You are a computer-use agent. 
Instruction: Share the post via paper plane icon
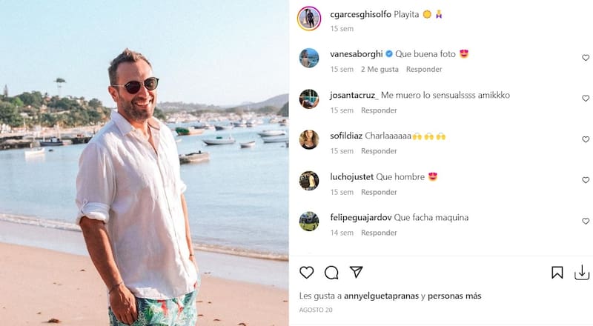click(x=356, y=273)
